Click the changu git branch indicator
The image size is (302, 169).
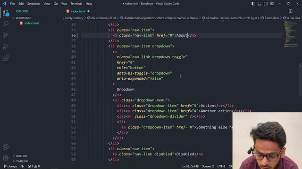(x=10, y=166)
